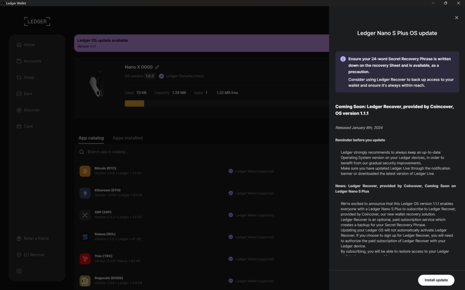This screenshot has width=465, height=290.
Task: Click the device storage usage bar
Action: click(x=227, y=103)
